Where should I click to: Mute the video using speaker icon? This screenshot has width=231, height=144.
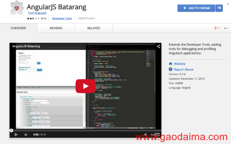point(26,135)
